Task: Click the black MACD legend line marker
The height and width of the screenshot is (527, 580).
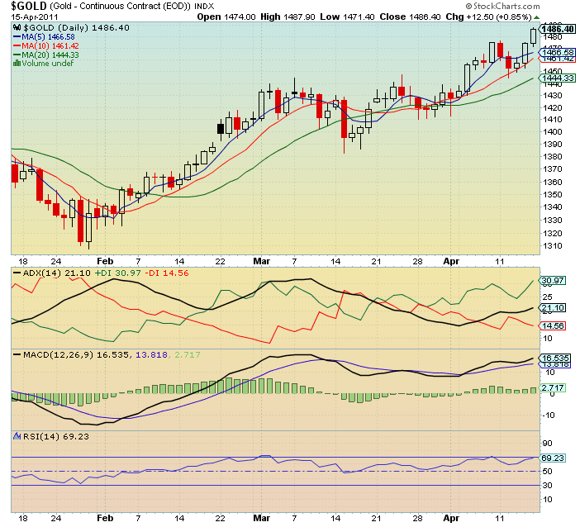Action: 18,354
